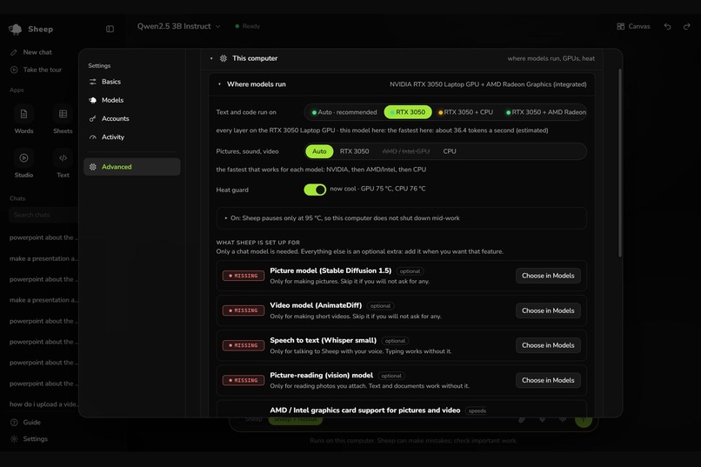
Task: Go to Models settings
Action: (132, 100)
